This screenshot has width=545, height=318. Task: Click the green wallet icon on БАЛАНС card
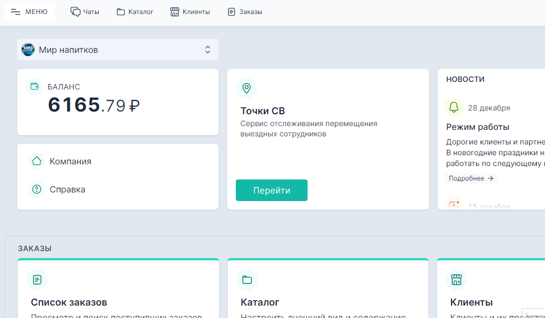click(x=34, y=86)
